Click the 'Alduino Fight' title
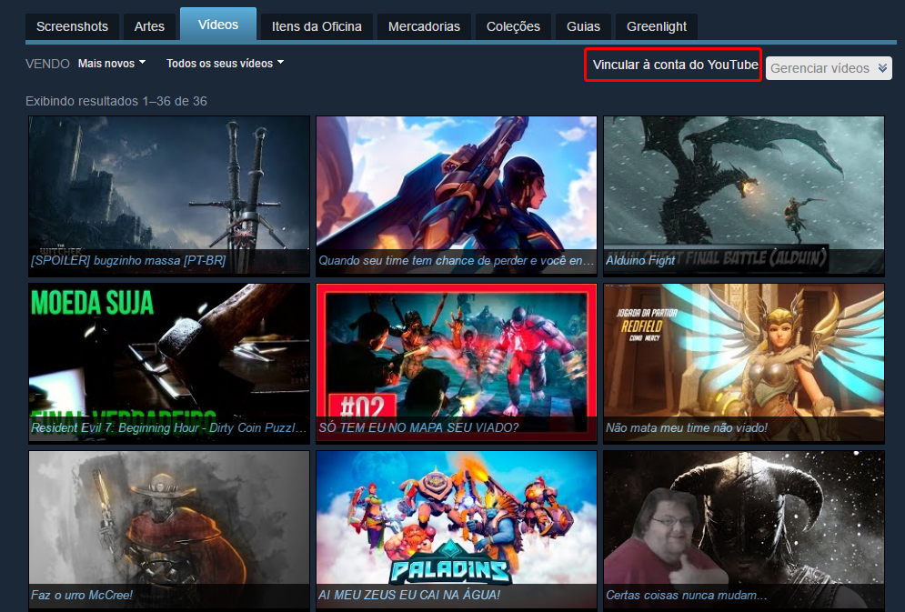 click(640, 261)
